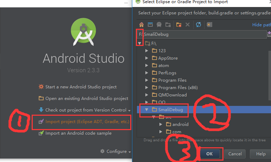Refresh the file tree
This screenshot has height=162, width=271.
pos(198,25)
